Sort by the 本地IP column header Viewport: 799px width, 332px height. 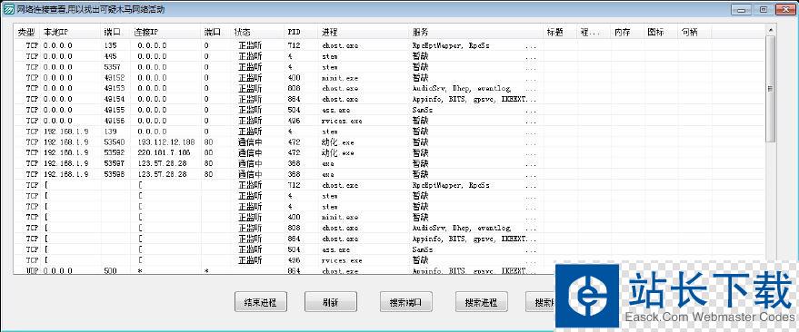[70, 32]
